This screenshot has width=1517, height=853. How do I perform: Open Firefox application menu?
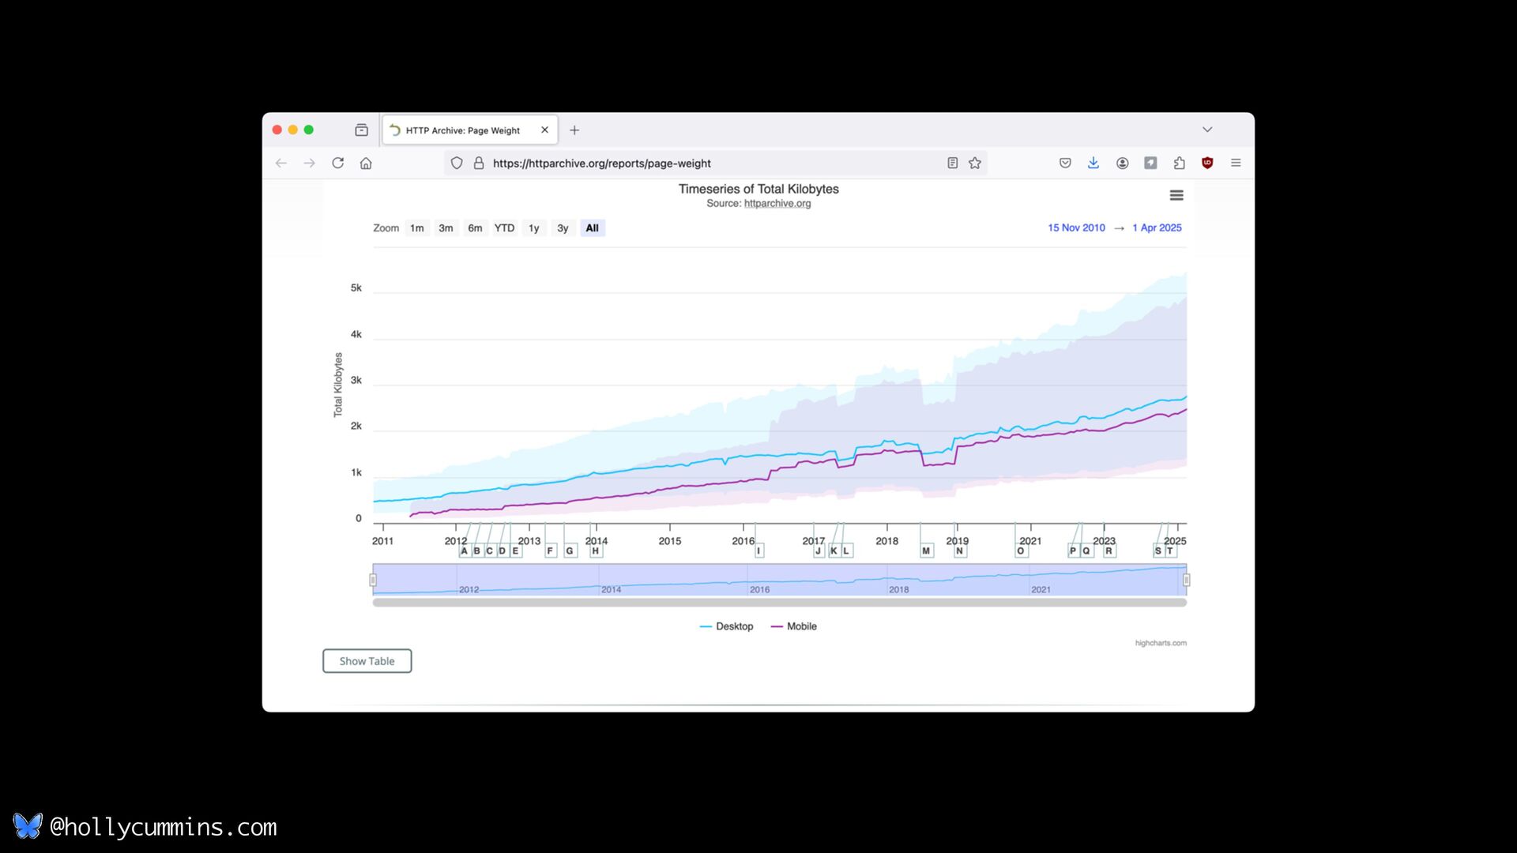click(x=1236, y=163)
